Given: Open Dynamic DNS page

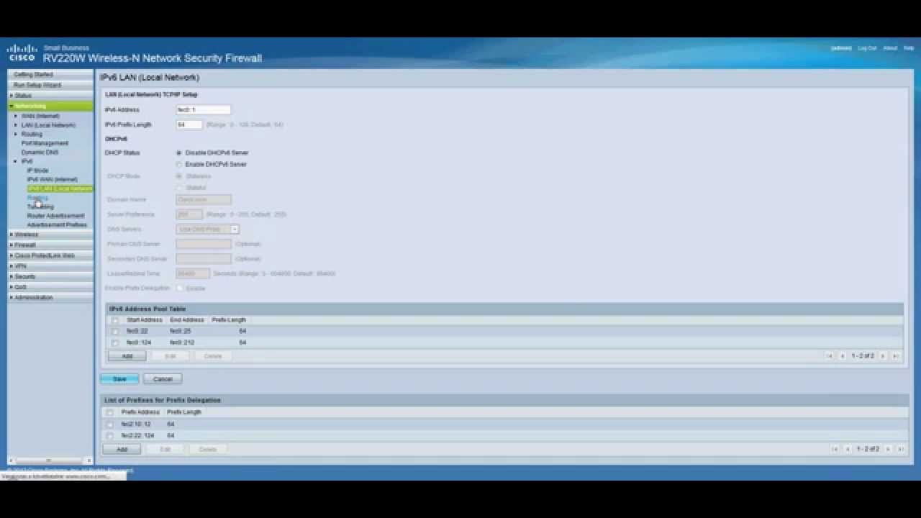Looking at the screenshot, I should pos(40,153).
